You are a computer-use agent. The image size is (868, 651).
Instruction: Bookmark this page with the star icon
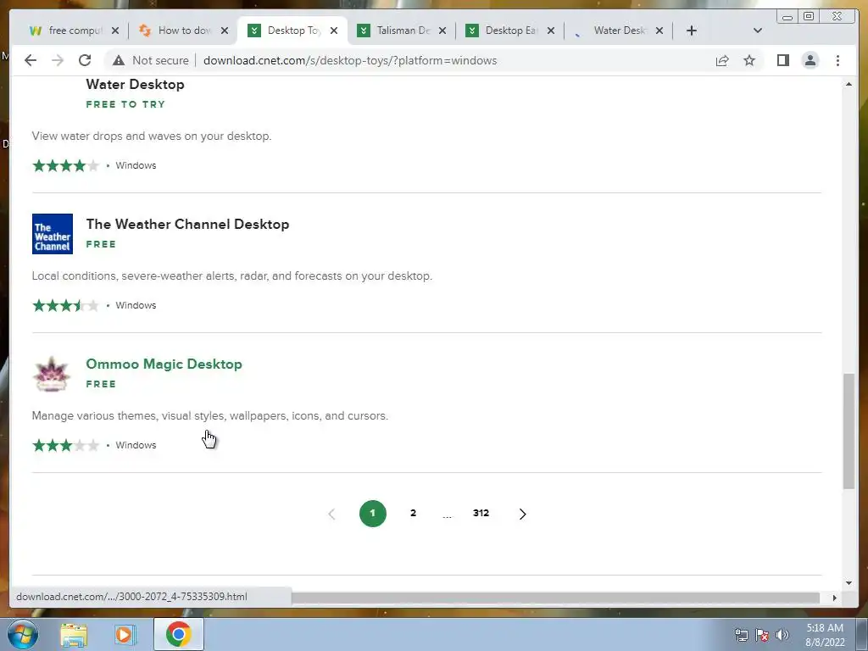click(749, 60)
